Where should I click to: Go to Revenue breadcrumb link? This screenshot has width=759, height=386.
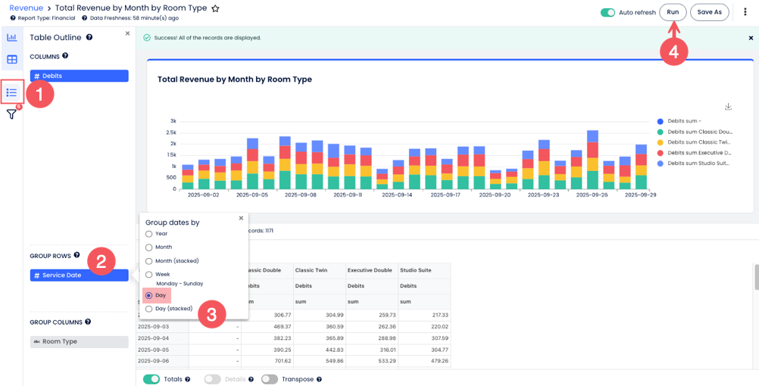26,8
